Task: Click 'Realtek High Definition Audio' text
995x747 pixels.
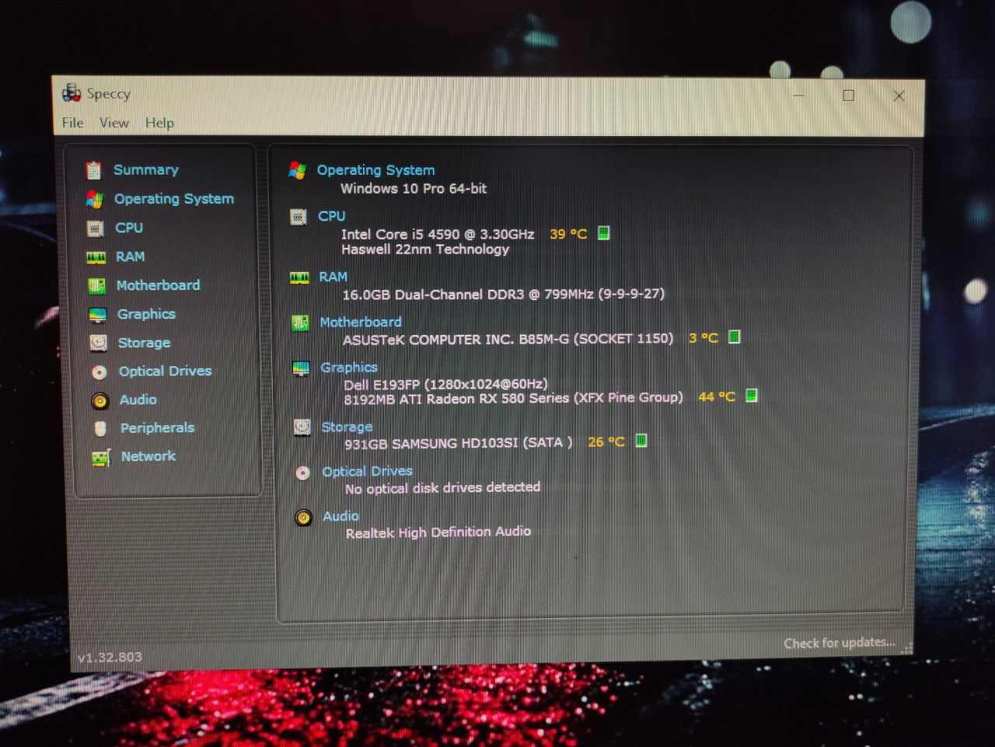Action: tap(438, 532)
